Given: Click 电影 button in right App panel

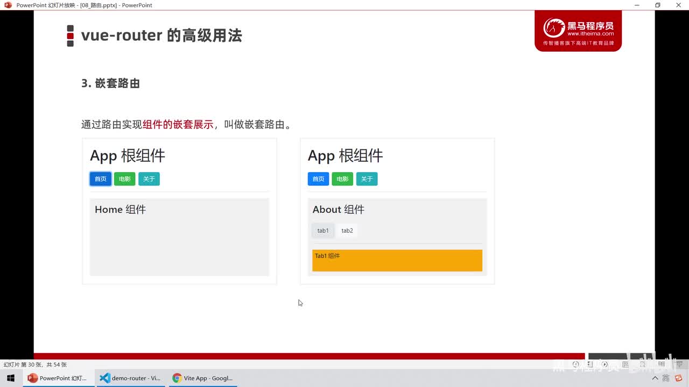Looking at the screenshot, I should 342,179.
